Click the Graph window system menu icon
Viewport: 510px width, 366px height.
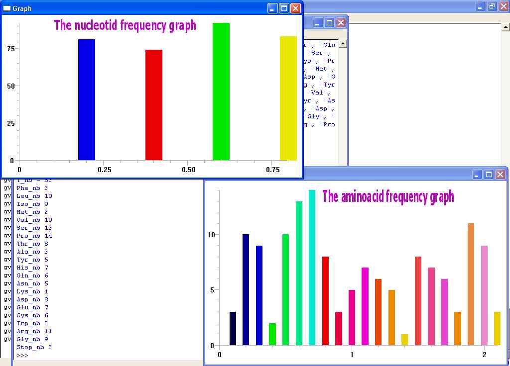coord(8,8)
